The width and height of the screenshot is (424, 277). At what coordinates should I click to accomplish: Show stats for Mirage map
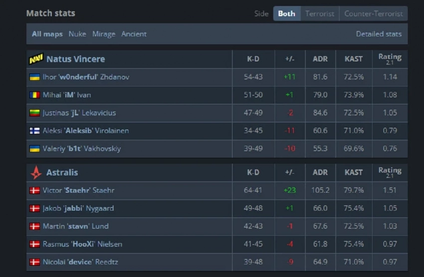click(104, 34)
